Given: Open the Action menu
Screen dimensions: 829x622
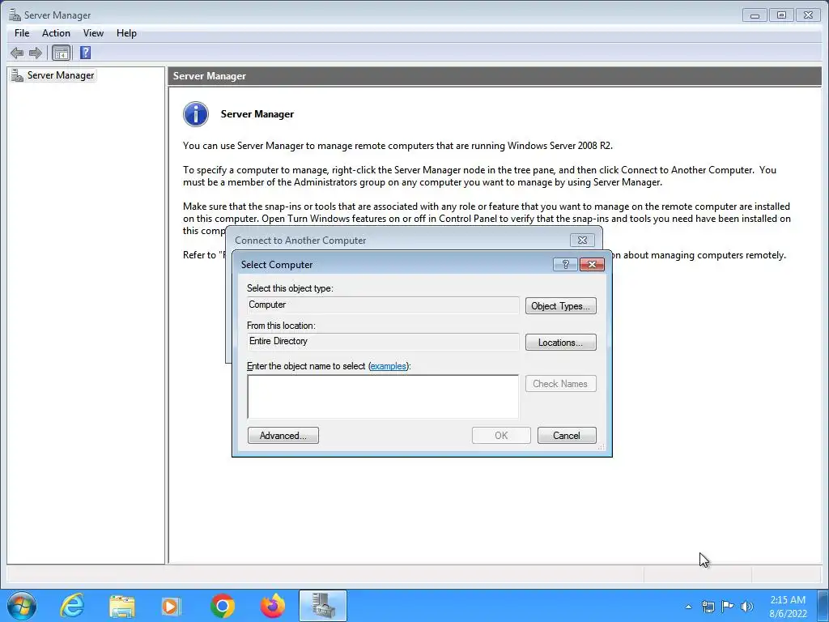Looking at the screenshot, I should point(56,32).
